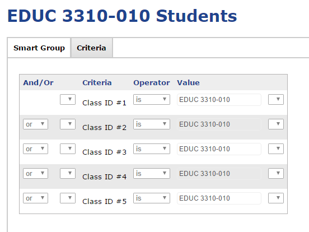The image size is (309, 232).
Task: Open the Smart Group tab
Action: coord(39,48)
